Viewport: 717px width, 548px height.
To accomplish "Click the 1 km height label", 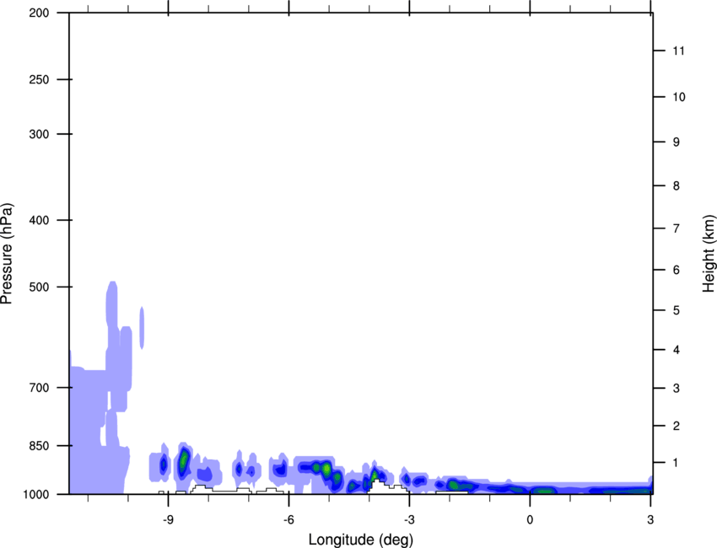I will coord(677,463).
